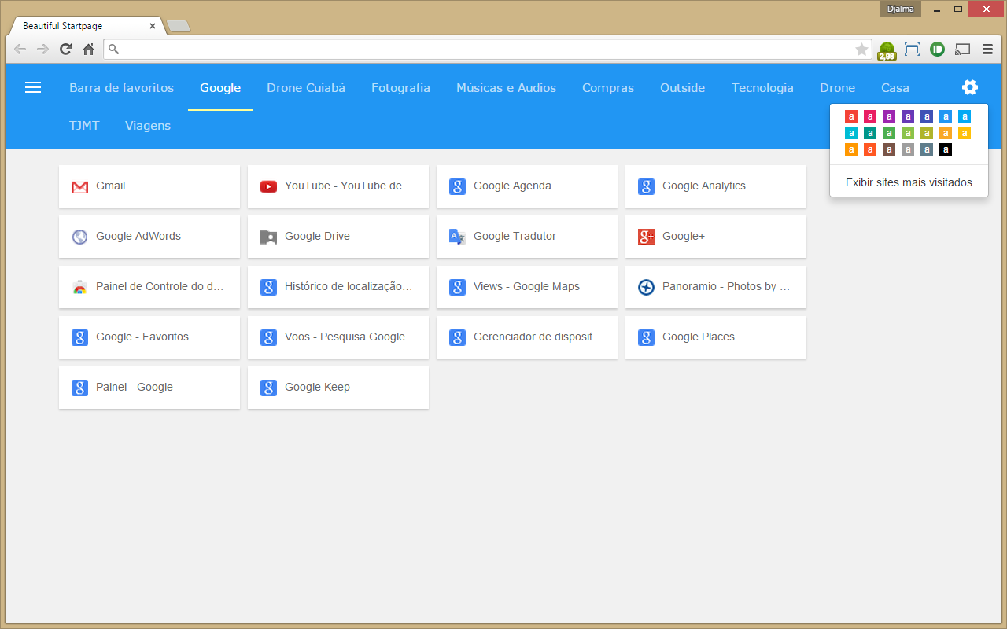The width and height of the screenshot is (1007, 629).
Task: Click the Gmail envelope icon
Action: (x=79, y=186)
